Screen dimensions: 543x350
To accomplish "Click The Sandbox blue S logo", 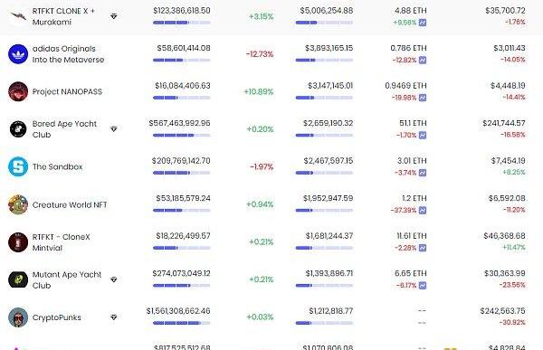I will (18, 166).
